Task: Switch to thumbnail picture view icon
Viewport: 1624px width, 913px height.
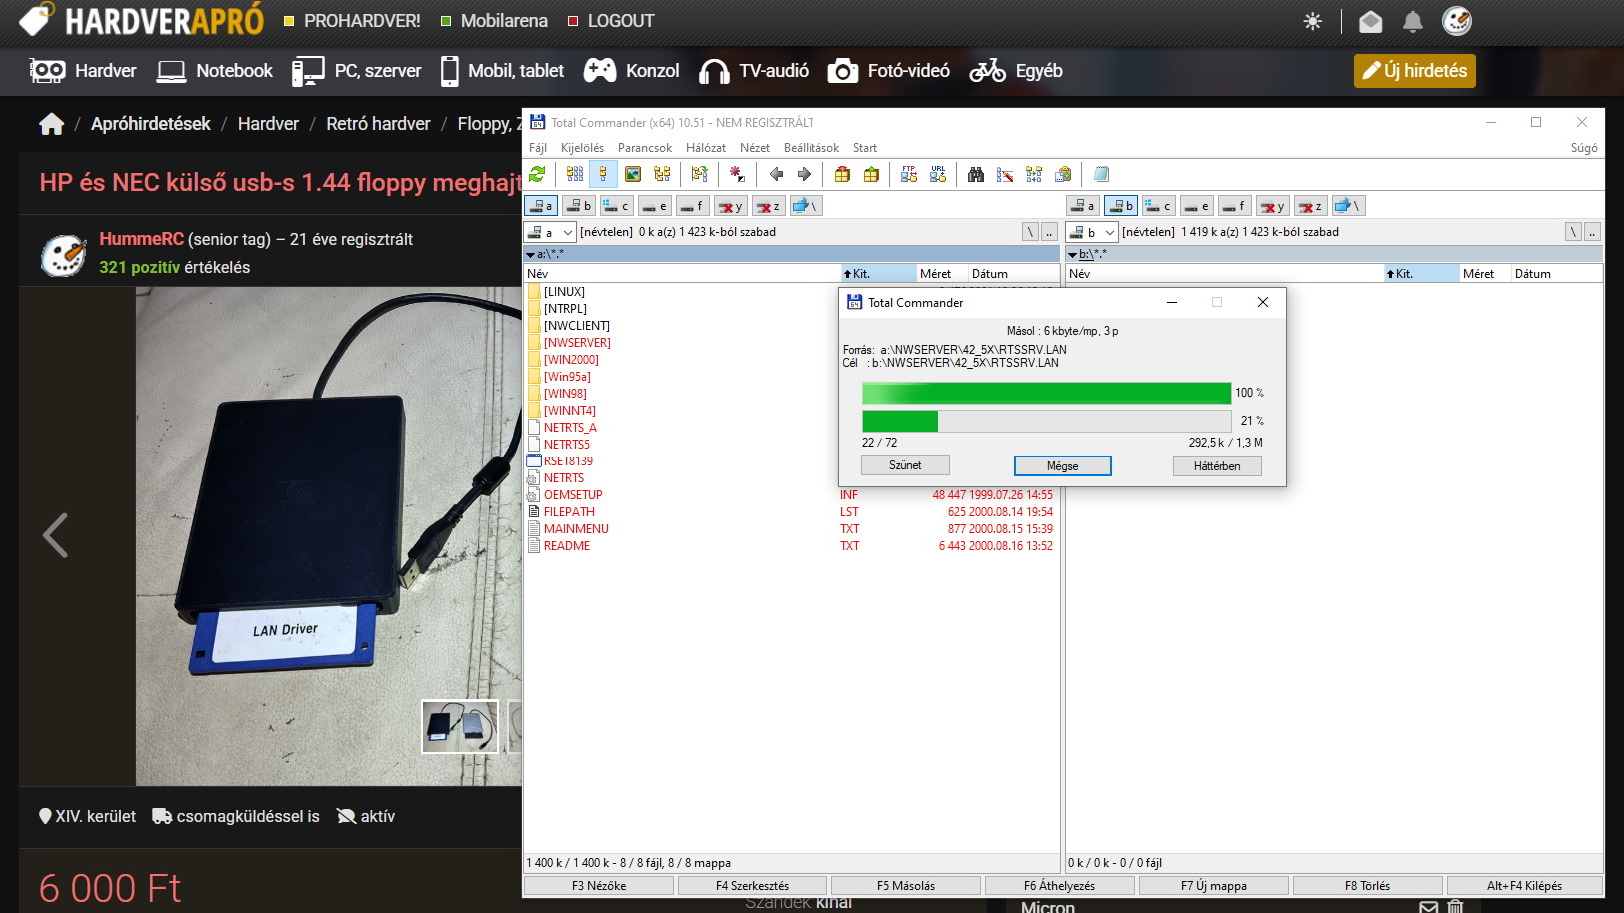Action: point(633,174)
